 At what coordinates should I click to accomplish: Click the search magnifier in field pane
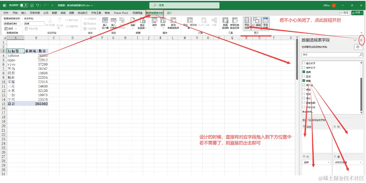tap(361, 54)
